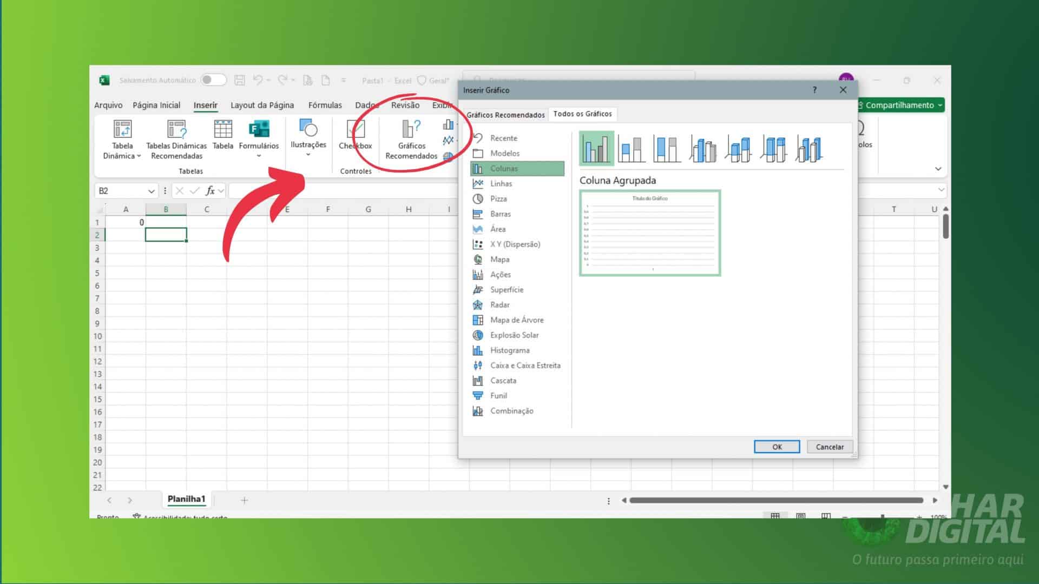Toggle Salvamento Automático off

[x=213, y=79]
